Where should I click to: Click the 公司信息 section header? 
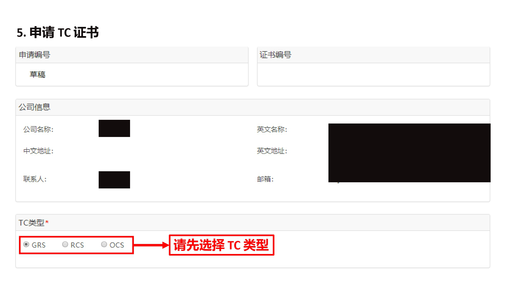point(253,107)
